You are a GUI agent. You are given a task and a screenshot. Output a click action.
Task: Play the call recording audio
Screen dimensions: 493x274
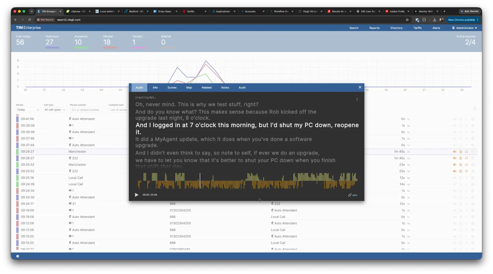[x=137, y=195]
